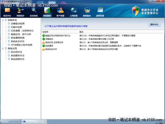Activate the security center taskbar button
165x124 pixels.
click(x=34, y=121)
